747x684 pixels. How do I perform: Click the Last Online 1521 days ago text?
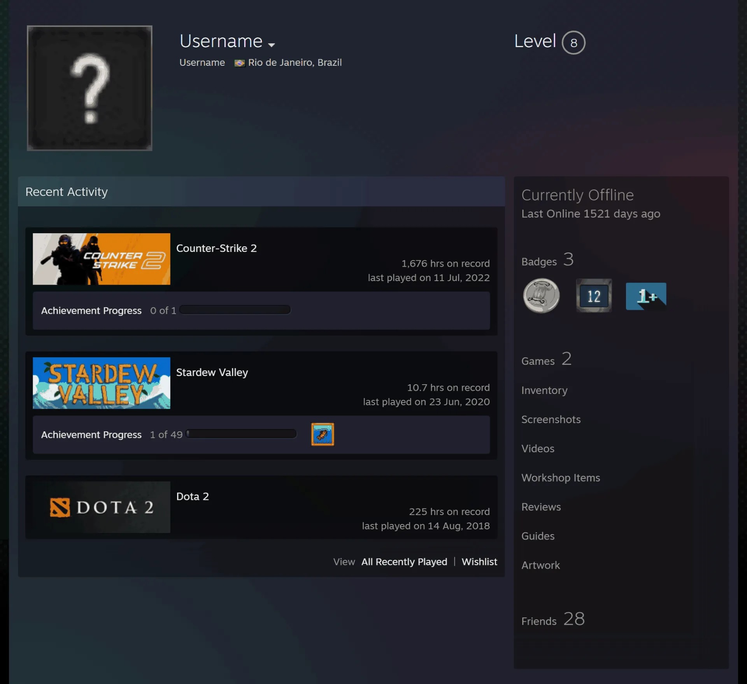[591, 214]
